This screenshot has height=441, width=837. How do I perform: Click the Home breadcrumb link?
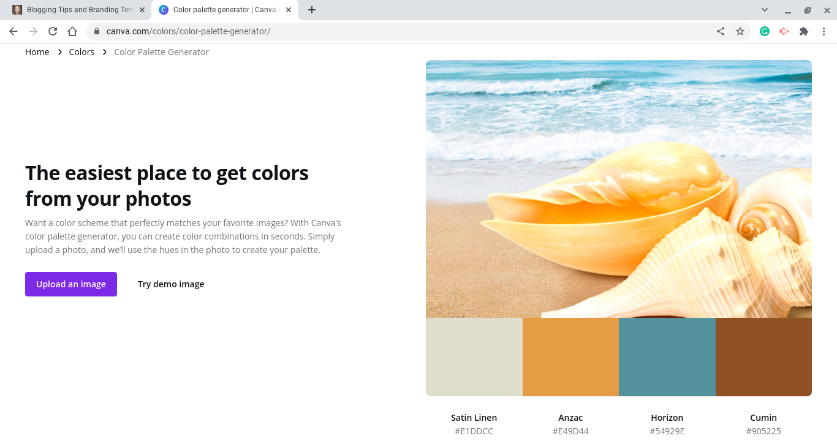[x=37, y=52]
